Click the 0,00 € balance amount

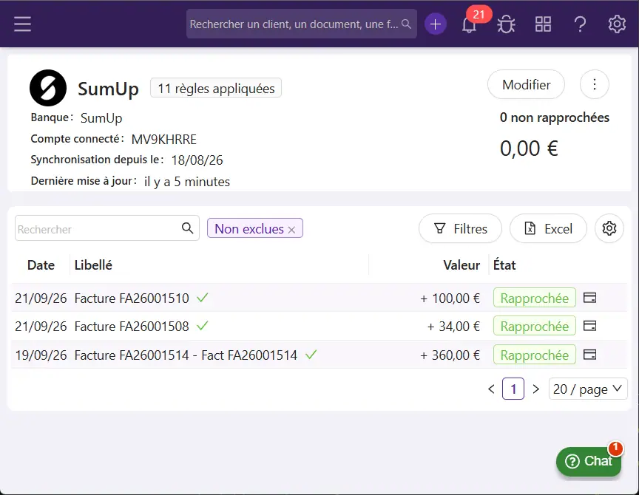(529, 148)
